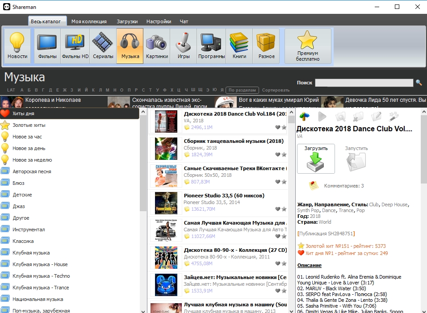Click the magnifier page icon in details toolbar
This screenshot has height=313, width=427.
coord(340,117)
